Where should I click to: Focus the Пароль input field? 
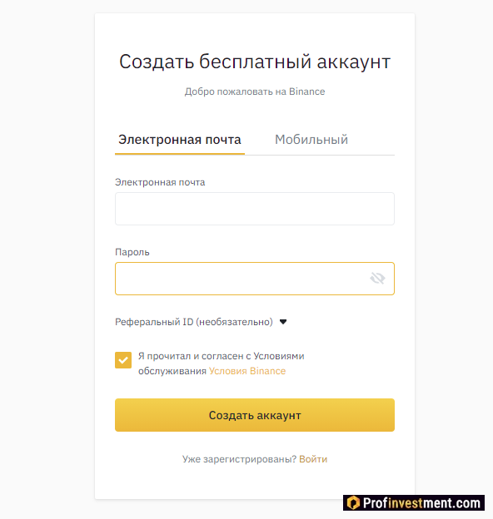pyautogui.click(x=255, y=279)
